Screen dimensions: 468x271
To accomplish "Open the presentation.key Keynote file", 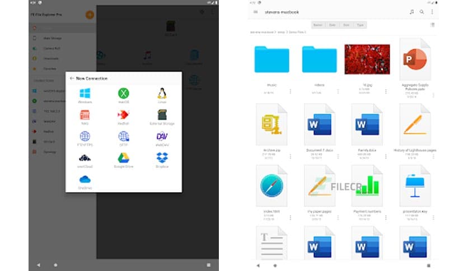I will [x=415, y=186].
